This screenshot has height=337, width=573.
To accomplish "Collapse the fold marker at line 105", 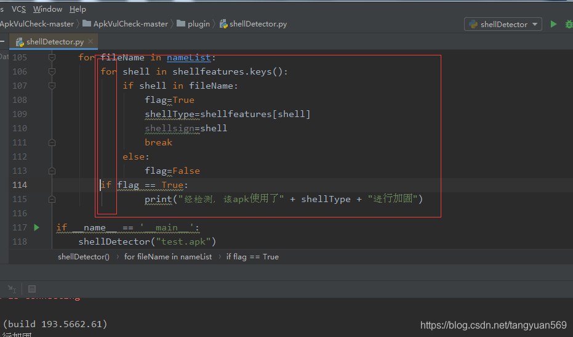I will (52, 57).
